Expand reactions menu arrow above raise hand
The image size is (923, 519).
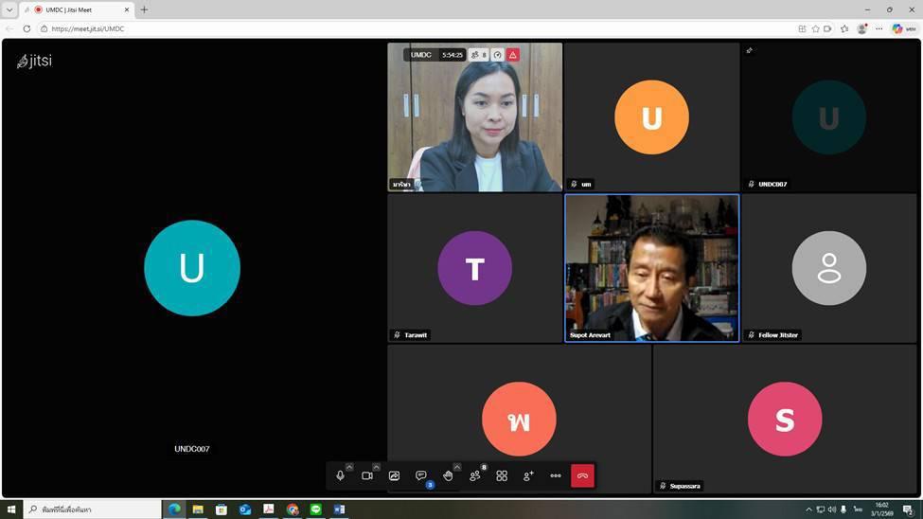coord(457,467)
